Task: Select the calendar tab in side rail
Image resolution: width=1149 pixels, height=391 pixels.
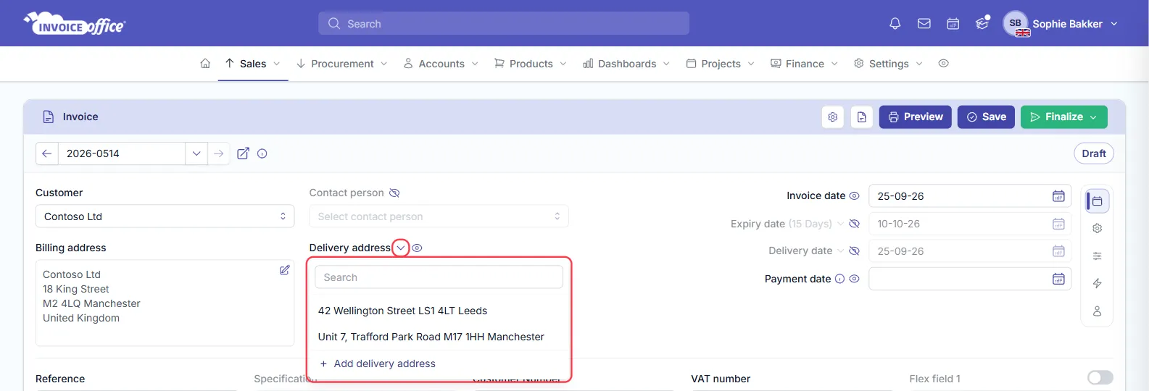Action: click(1098, 201)
